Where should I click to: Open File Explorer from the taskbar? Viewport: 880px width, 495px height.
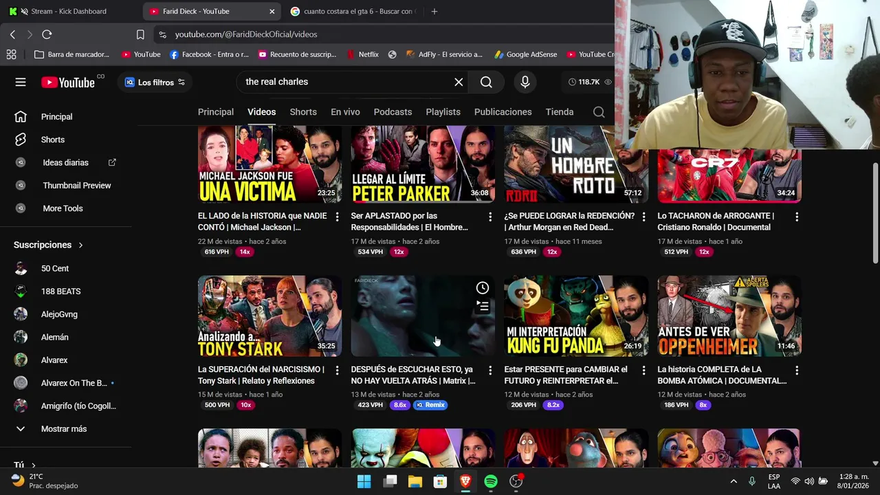point(415,482)
